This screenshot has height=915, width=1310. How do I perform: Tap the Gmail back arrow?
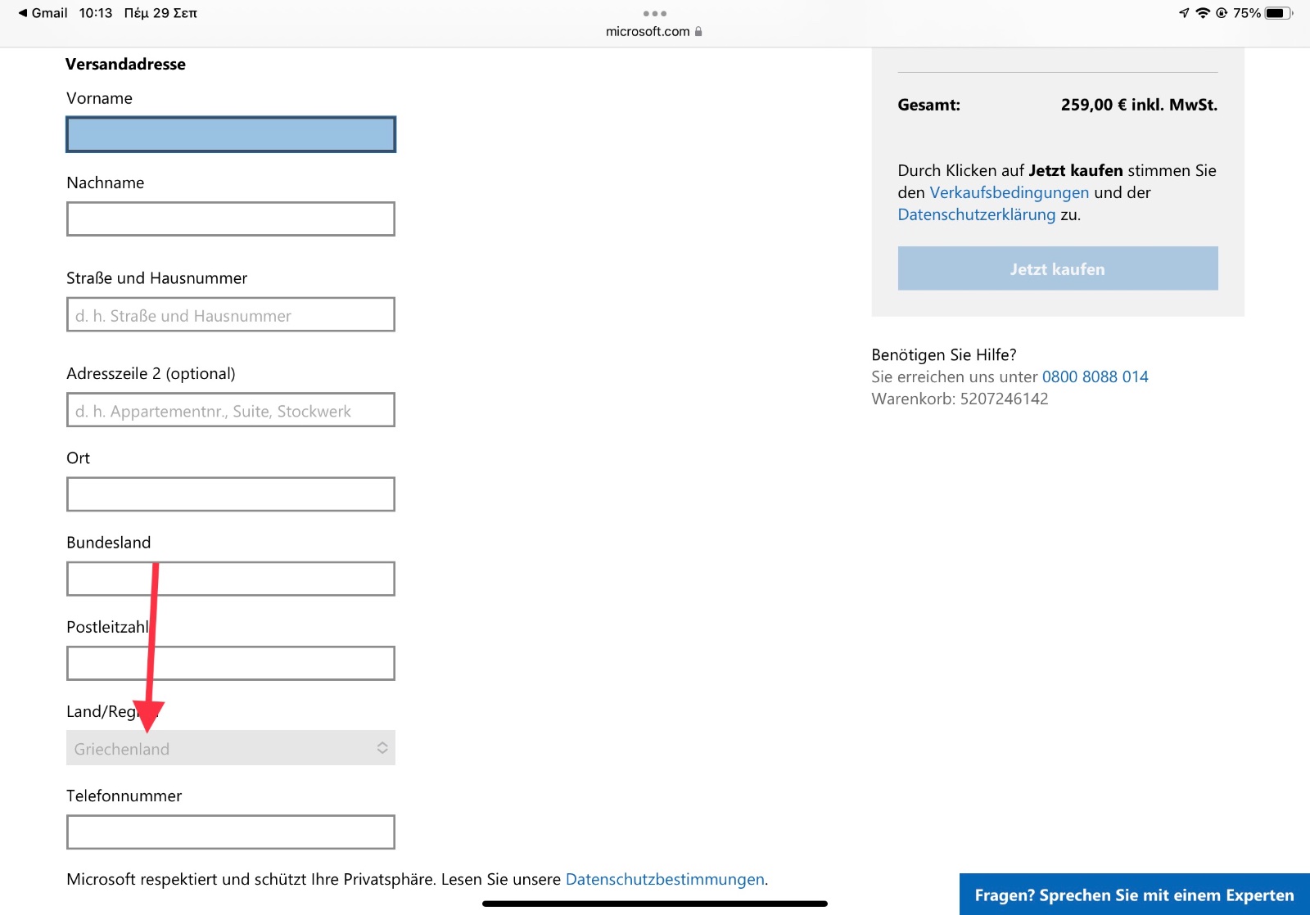(23, 13)
